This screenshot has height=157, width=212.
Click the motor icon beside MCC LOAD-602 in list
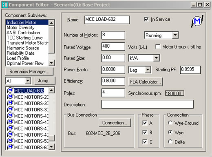tap(10, 90)
